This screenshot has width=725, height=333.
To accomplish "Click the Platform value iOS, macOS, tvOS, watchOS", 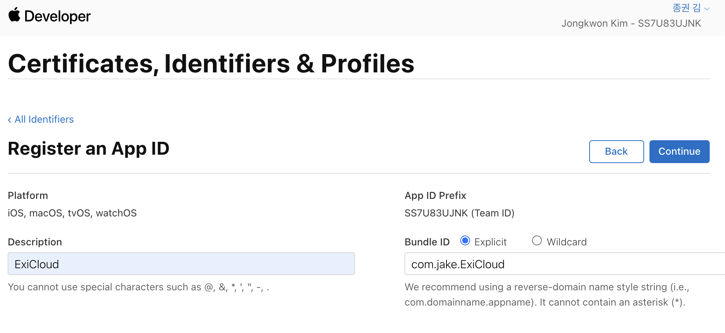I will pos(72,213).
